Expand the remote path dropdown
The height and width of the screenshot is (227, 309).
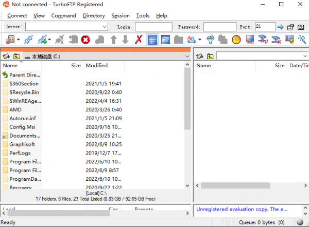point(305,56)
